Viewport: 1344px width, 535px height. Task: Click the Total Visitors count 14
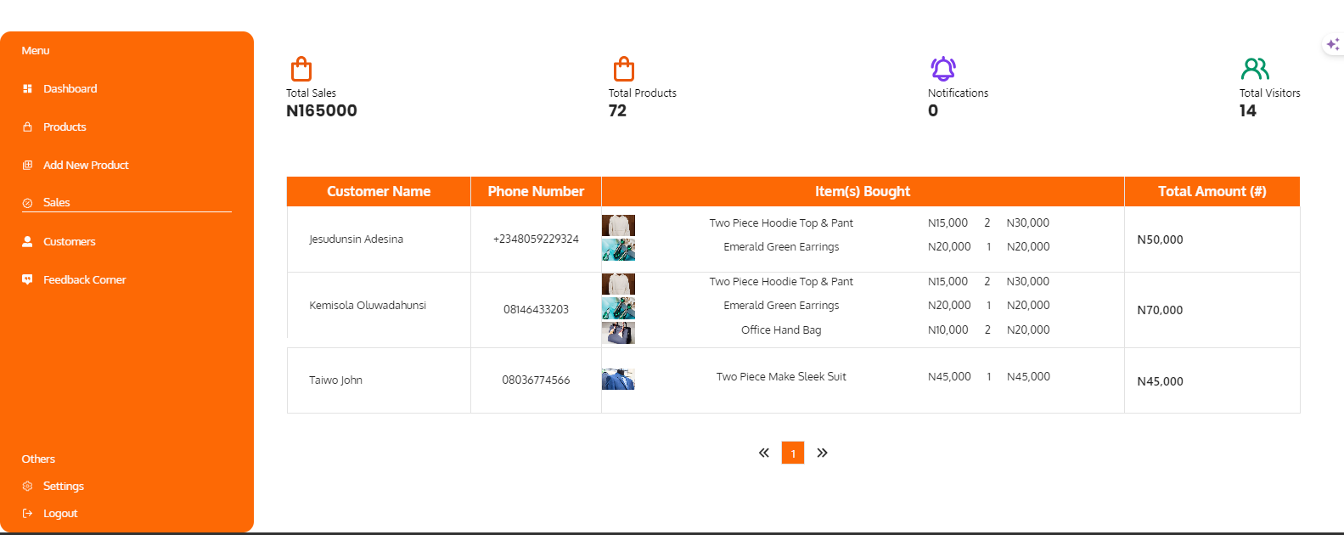pos(1247,110)
